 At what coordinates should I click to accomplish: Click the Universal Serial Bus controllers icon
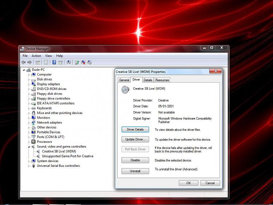tap(33, 166)
